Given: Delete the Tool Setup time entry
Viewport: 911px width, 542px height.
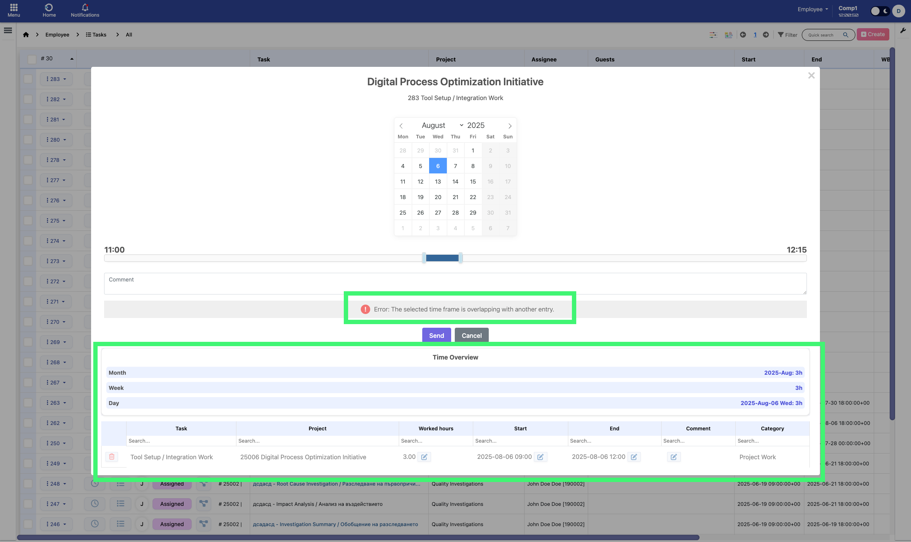Looking at the screenshot, I should click(112, 456).
